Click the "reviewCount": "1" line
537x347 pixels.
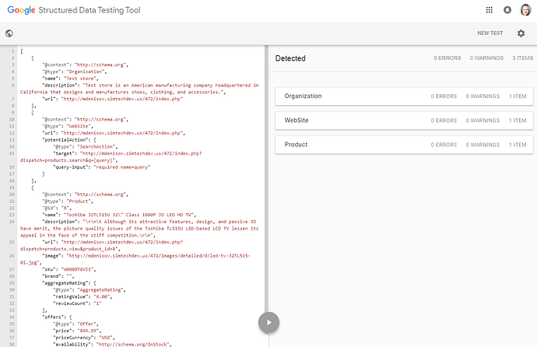[x=77, y=303]
